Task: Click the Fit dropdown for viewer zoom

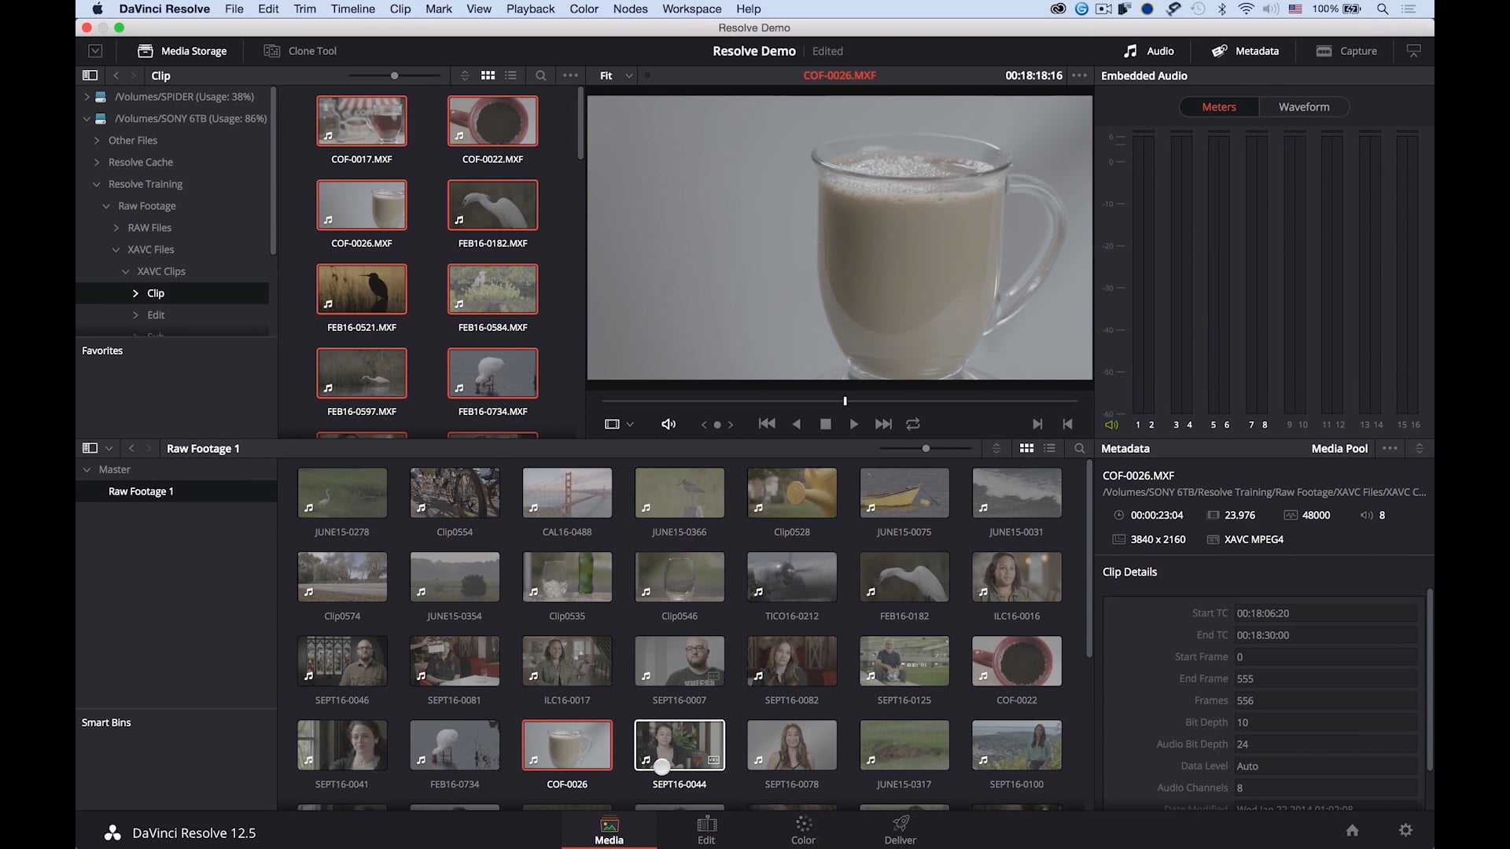Action: pos(614,75)
